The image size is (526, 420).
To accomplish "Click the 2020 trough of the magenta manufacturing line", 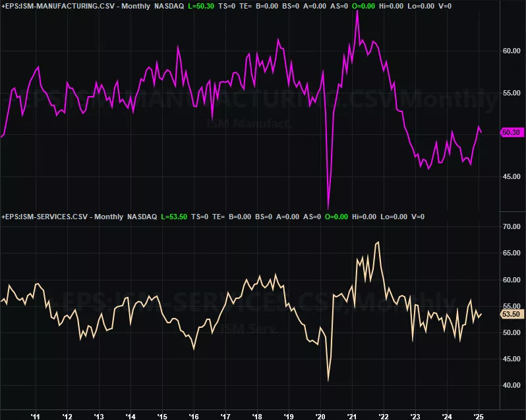I will 328,207.
